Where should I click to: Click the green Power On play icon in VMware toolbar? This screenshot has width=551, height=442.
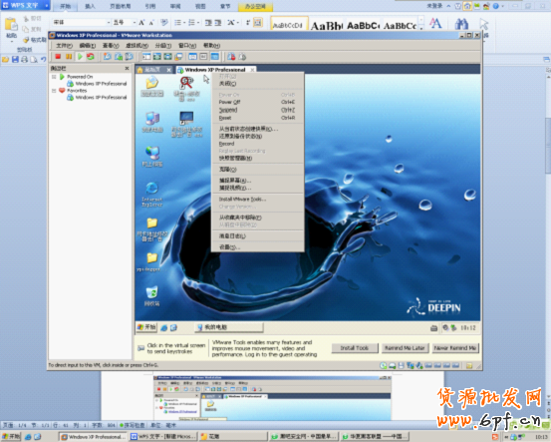(x=80, y=56)
